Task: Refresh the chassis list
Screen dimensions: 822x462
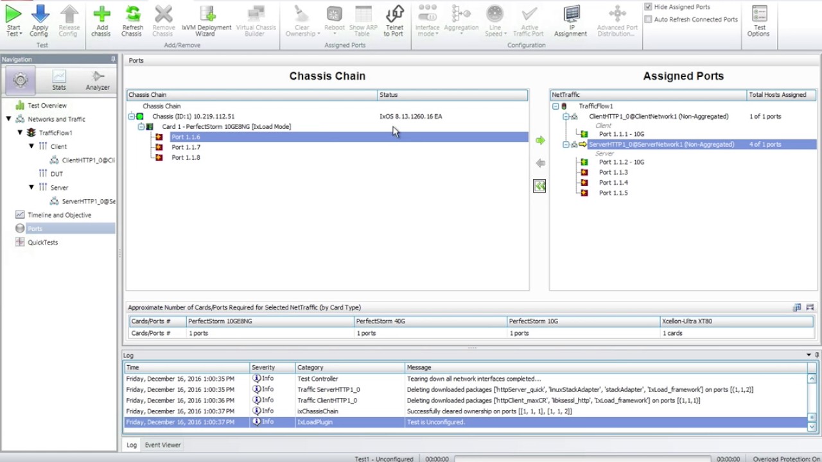Action: click(132, 21)
